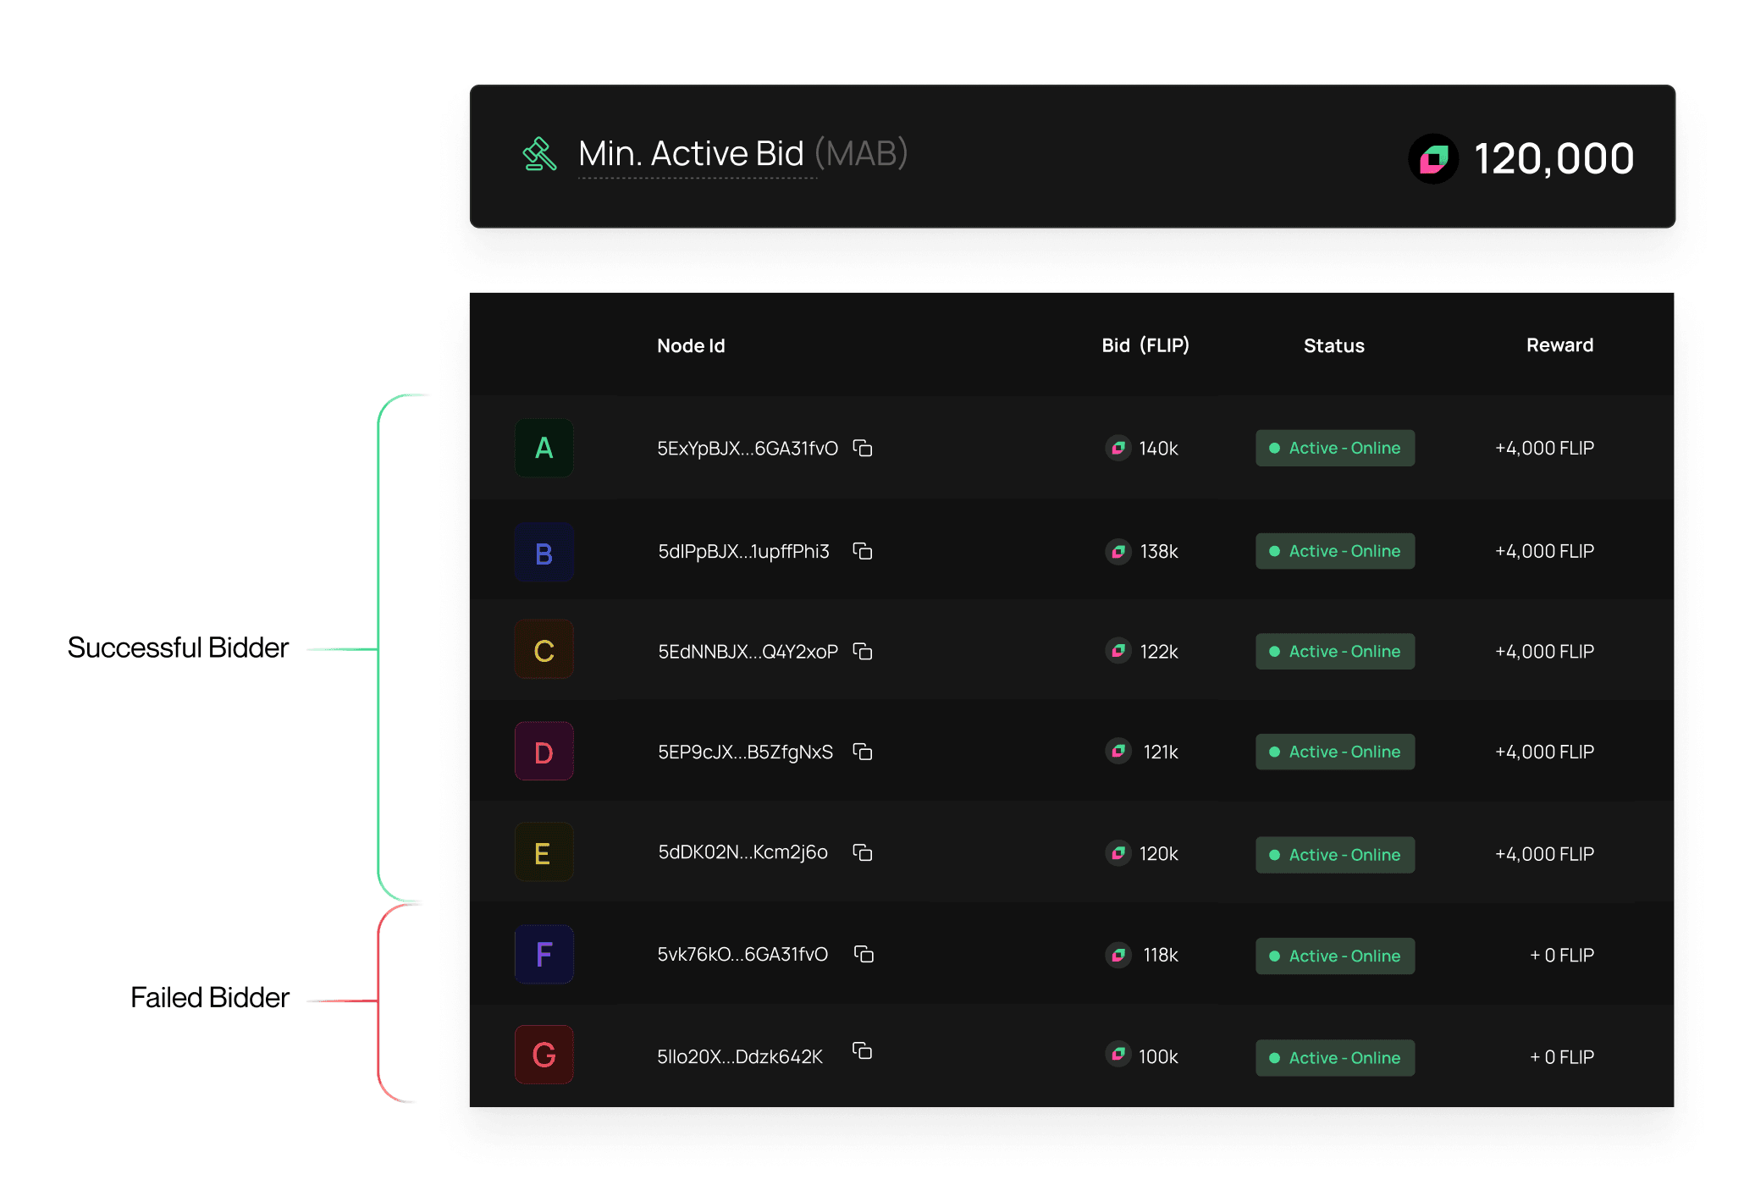Viewport: 1744px width, 1185px height.
Task: Click Active - Online badge for node A
Action: click(1334, 448)
